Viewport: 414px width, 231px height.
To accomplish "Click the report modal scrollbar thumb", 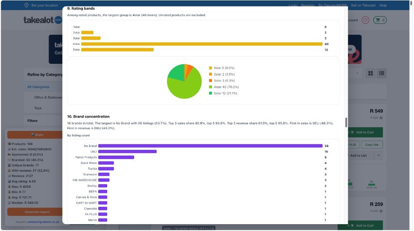I will click(346, 122).
